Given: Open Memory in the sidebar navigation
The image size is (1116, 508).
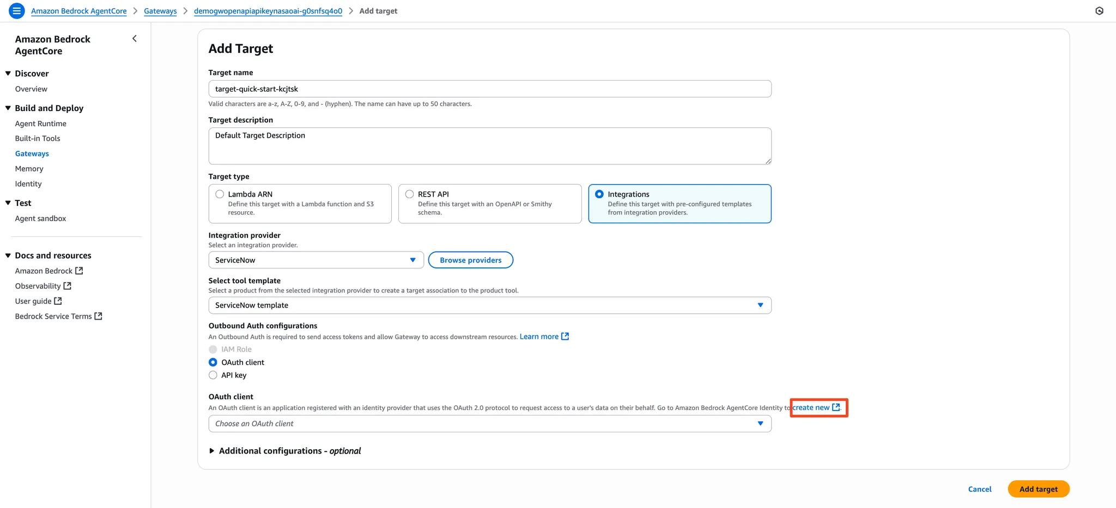Looking at the screenshot, I should point(29,169).
